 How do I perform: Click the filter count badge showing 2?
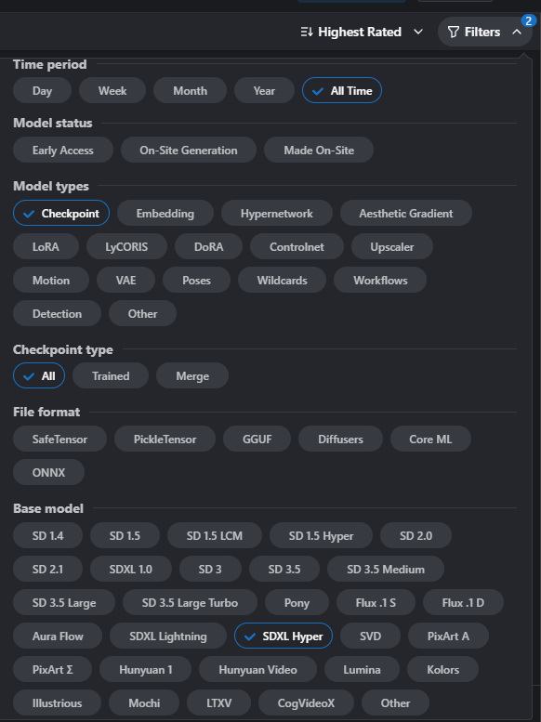pos(529,20)
